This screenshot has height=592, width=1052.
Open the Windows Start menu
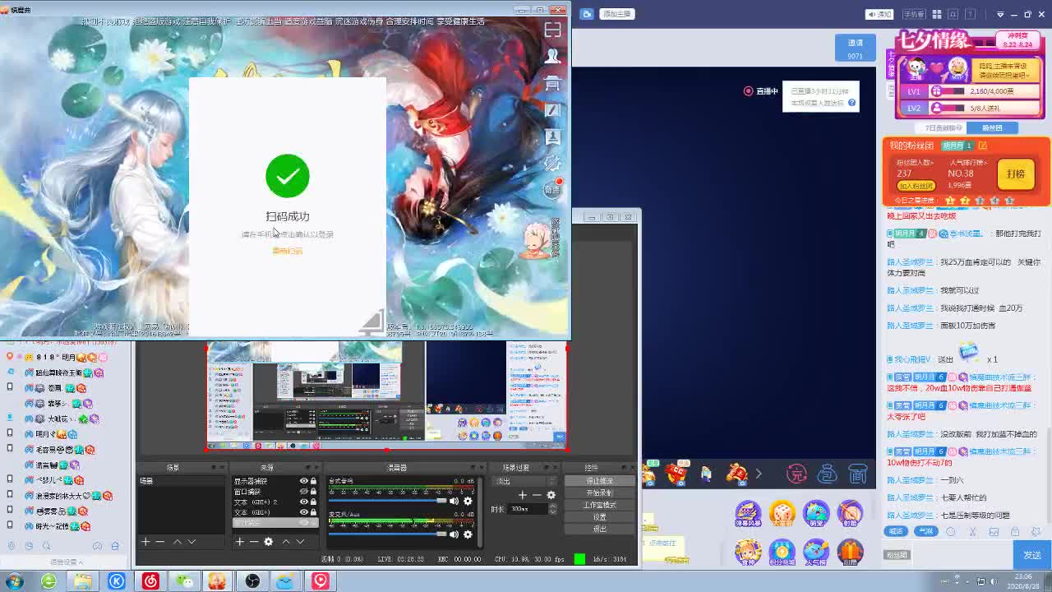[14, 581]
